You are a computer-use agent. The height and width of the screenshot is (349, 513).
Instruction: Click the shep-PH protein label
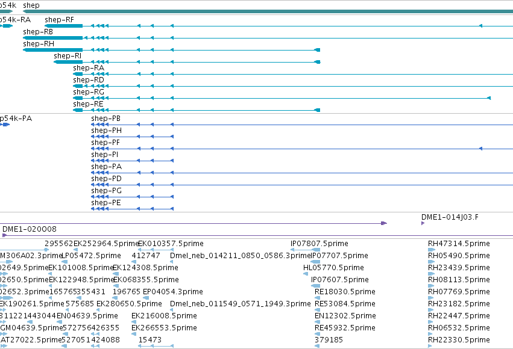point(107,131)
